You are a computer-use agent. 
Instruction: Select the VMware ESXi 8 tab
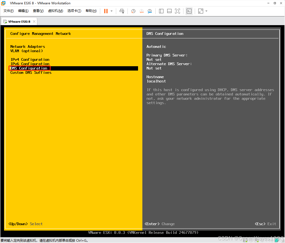point(19,22)
